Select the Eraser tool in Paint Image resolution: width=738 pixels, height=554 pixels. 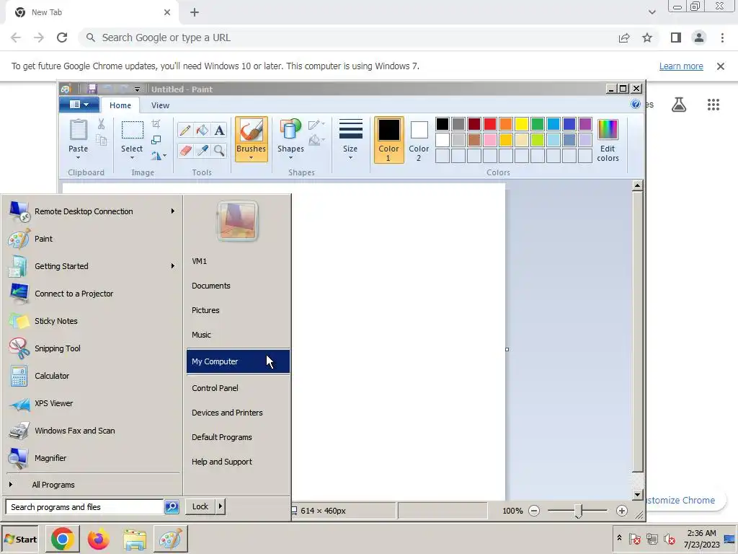185,150
